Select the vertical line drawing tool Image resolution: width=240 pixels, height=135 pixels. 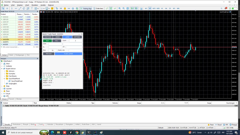click(x=12, y=8)
